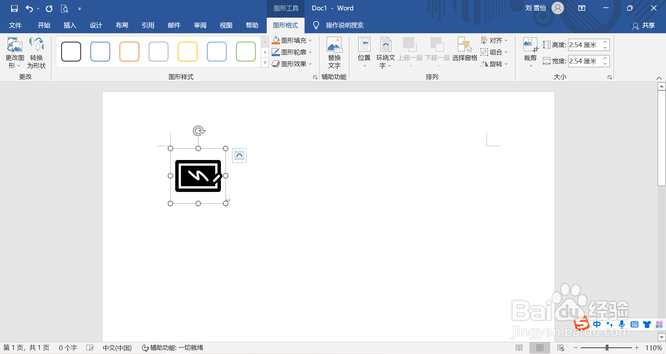Viewport: 666px width, 354px height.
Task: Switch to the 插入 (Insert) ribbon tab
Action: pyautogui.click(x=69, y=25)
